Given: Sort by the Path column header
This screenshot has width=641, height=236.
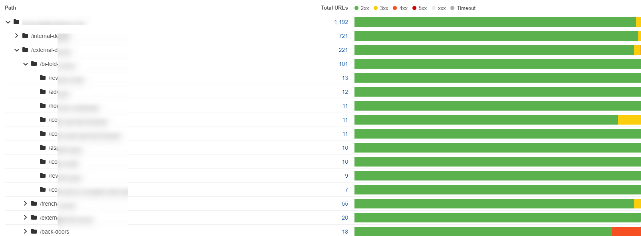Looking at the screenshot, I should (x=10, y=8).
